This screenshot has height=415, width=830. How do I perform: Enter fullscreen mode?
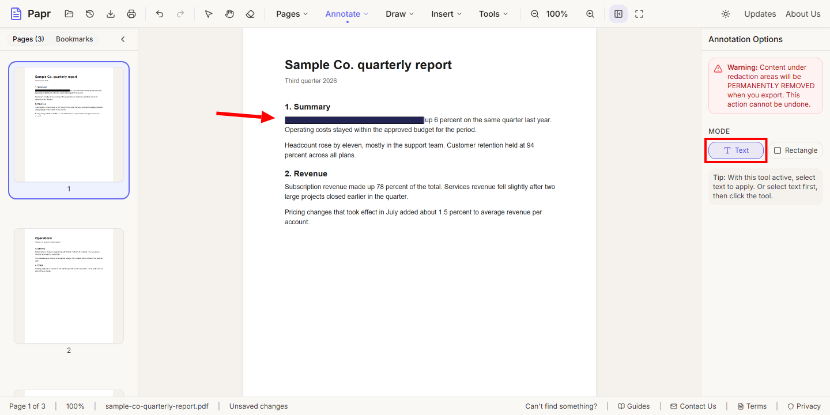(x=639, y=14)
